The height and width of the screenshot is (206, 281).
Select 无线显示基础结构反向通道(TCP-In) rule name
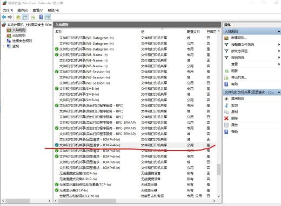point(85,184)
